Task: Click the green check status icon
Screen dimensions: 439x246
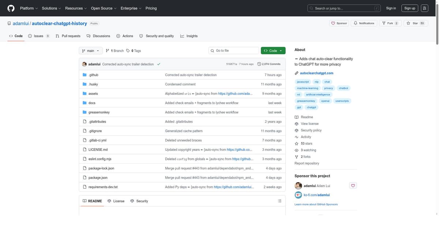Action: [x=158, y=64]
